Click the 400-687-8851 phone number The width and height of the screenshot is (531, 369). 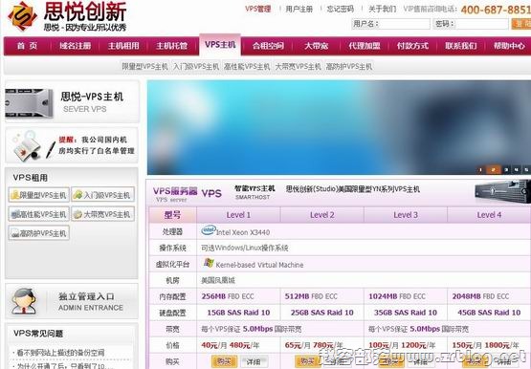pos(496,10)
